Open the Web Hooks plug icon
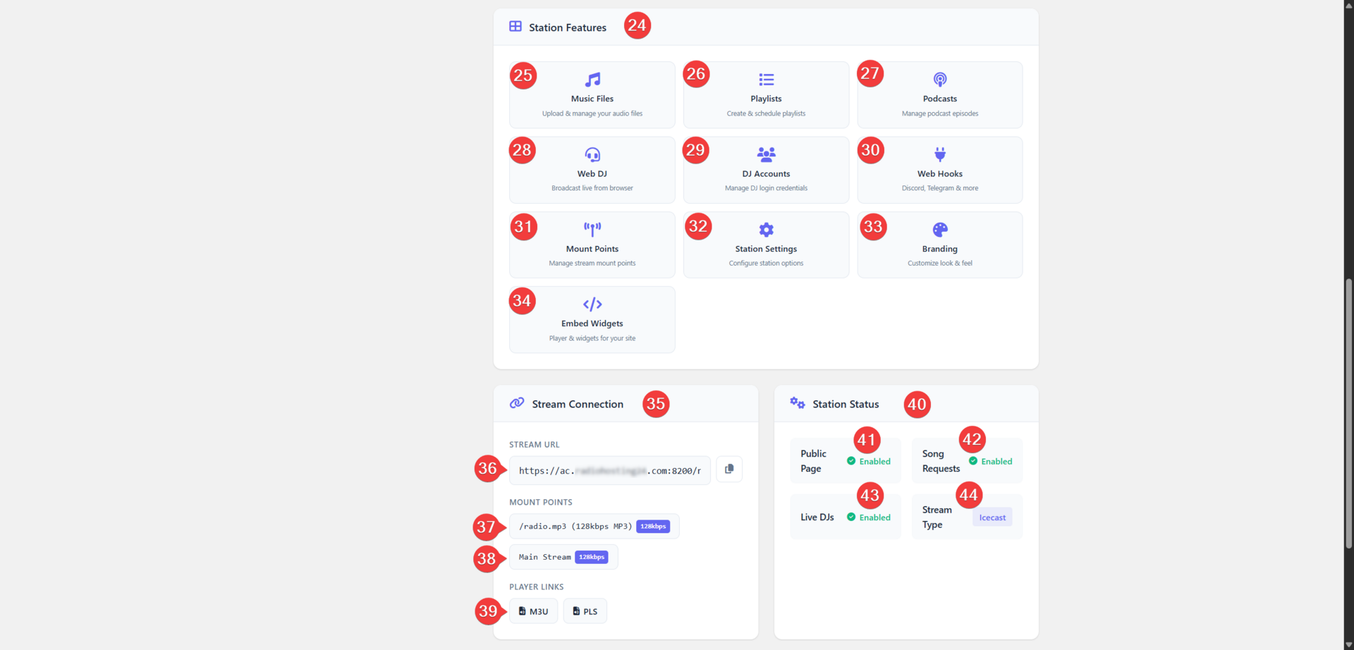1354x650 pixels. pyautogui.click(x=939, y=154)
